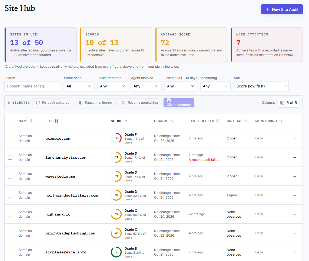
Task: Click the Resume monitoring button
Action: click(x=140, y=103)
